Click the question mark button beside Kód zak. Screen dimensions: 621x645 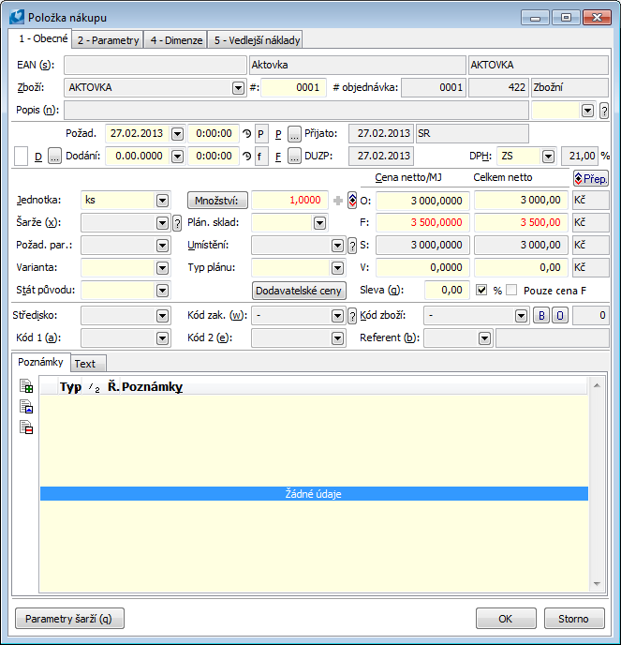pos(352,316)
